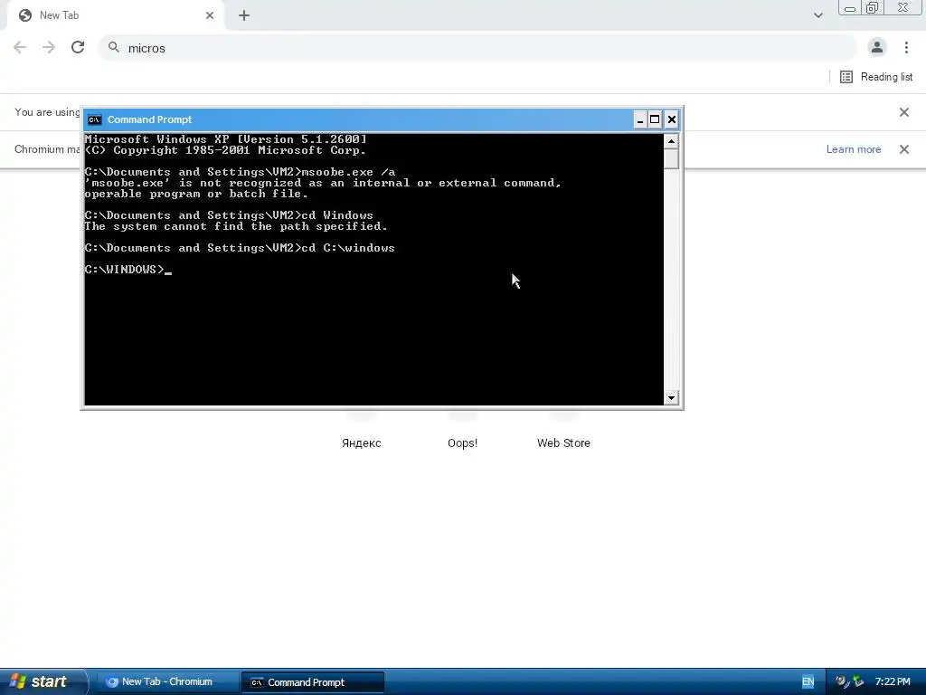Viewport: 926px width, 695px height.
Task: Click the EN language indicator
Action: 808,682
